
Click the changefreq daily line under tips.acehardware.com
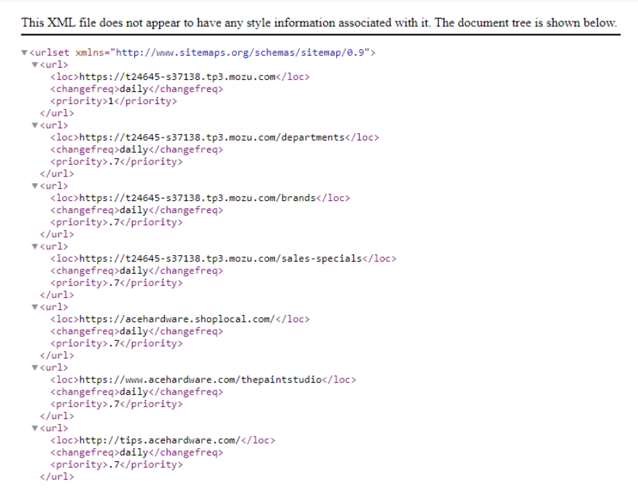coord(137,453)
